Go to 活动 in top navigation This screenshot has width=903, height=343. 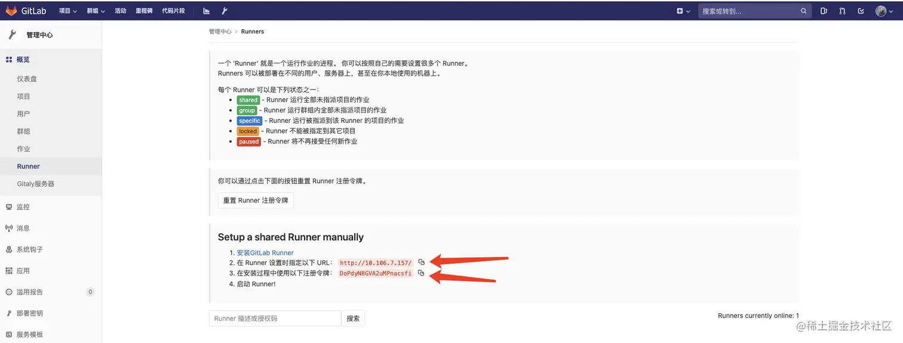[121, 11]
